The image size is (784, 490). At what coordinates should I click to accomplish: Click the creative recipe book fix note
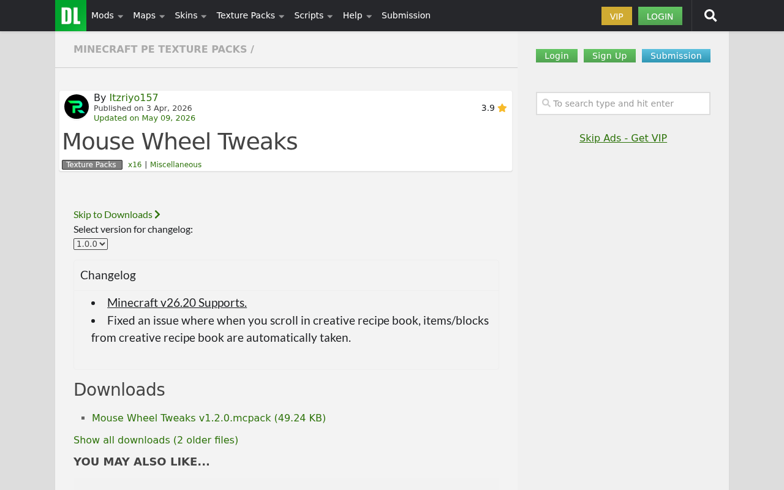point(290,329)
